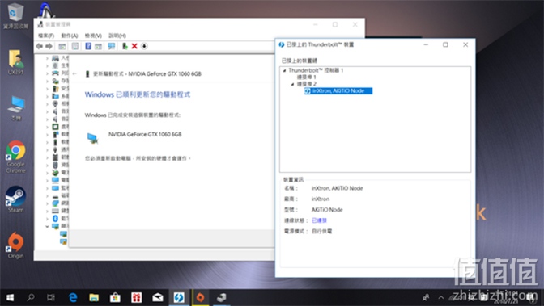Viewport: 544px width, 306px height.
Task: Click the AKiTiO Node model value
Action: [x=327, y=210]
